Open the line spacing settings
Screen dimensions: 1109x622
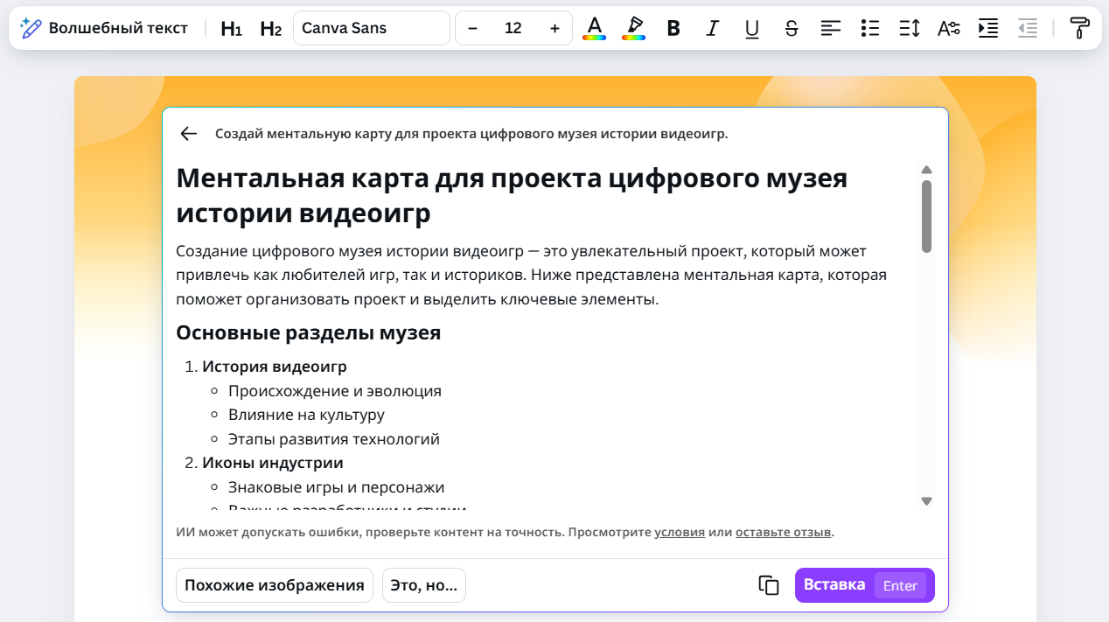[910, 27]
